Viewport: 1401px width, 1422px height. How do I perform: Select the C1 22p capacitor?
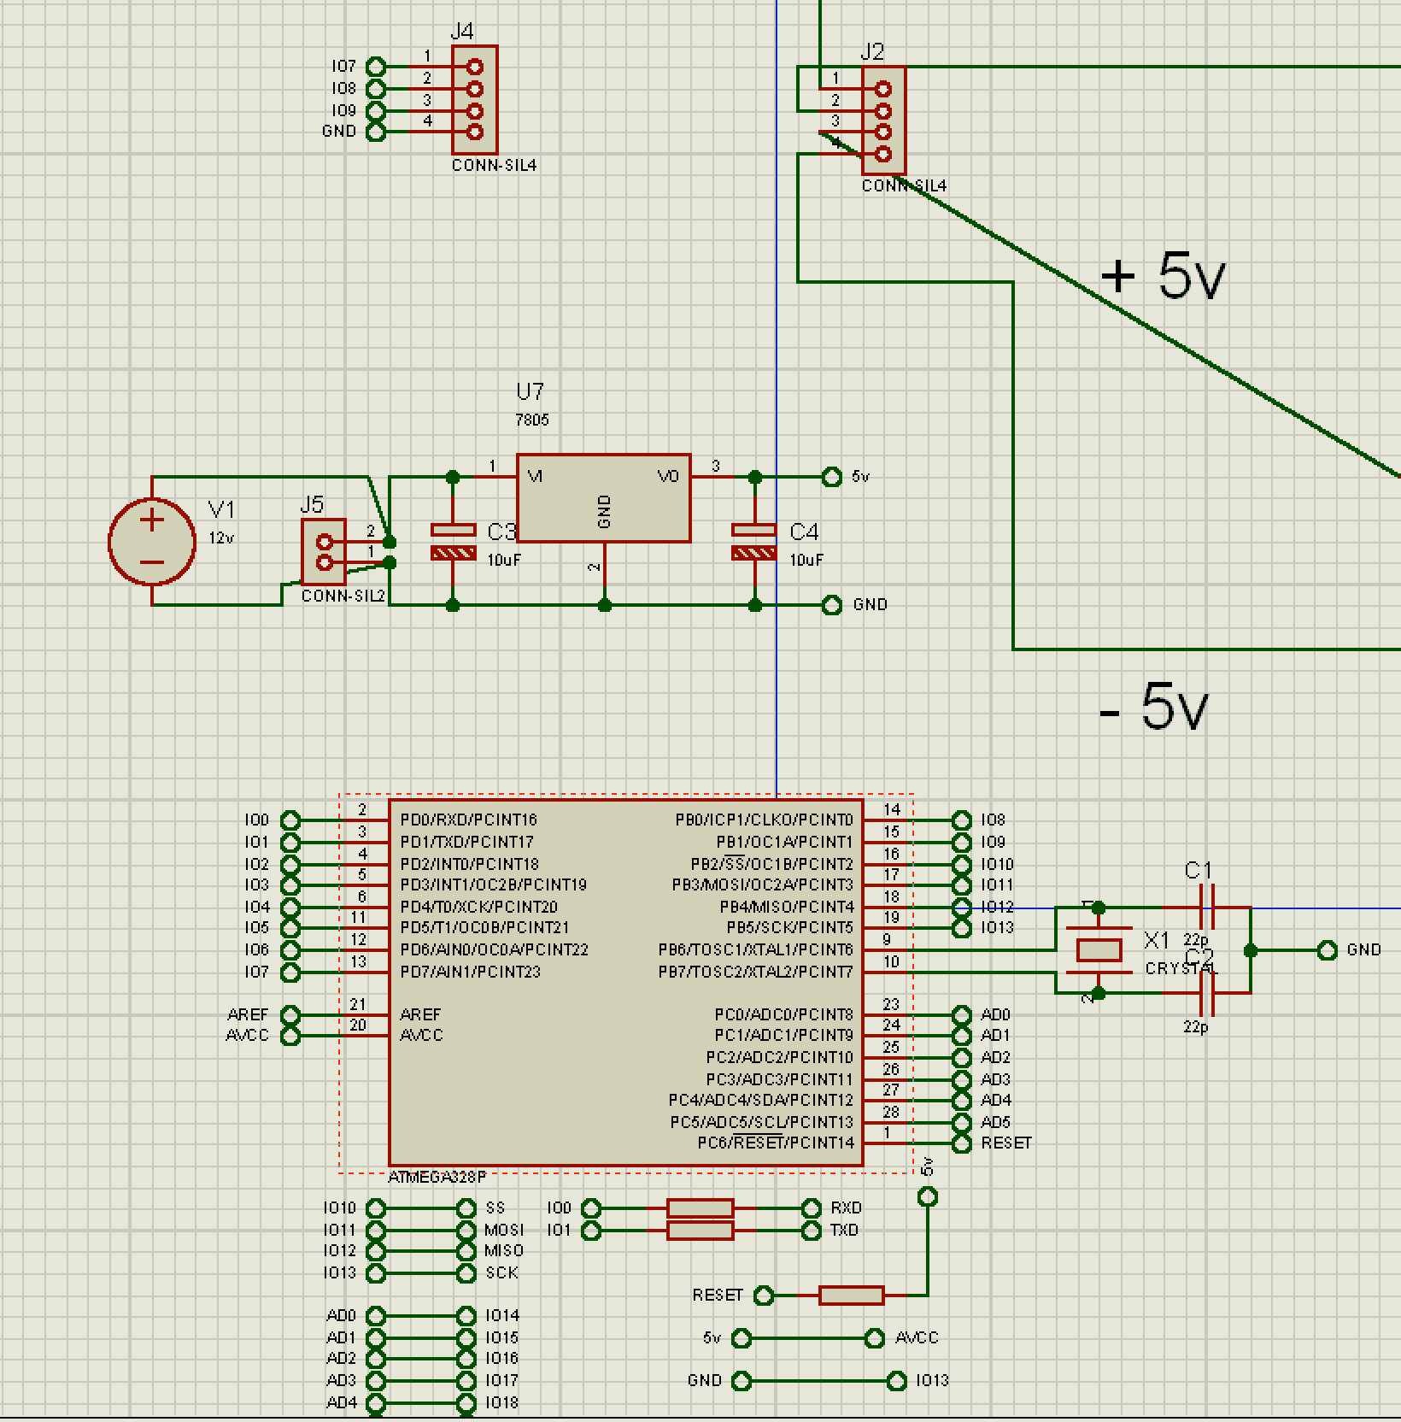click(1206, 908)
